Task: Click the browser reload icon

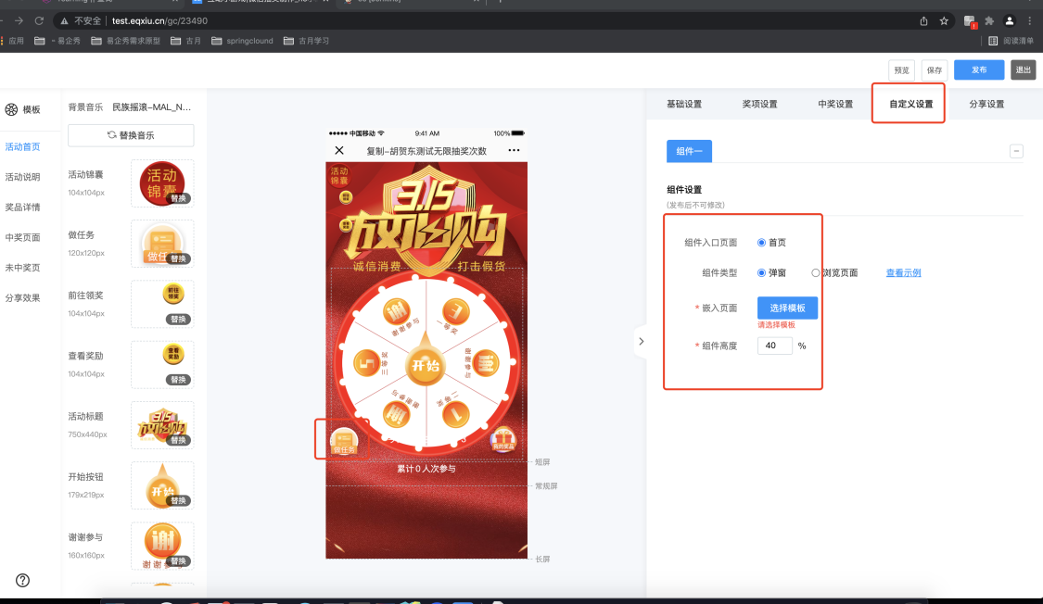Action: click(39, 20)
